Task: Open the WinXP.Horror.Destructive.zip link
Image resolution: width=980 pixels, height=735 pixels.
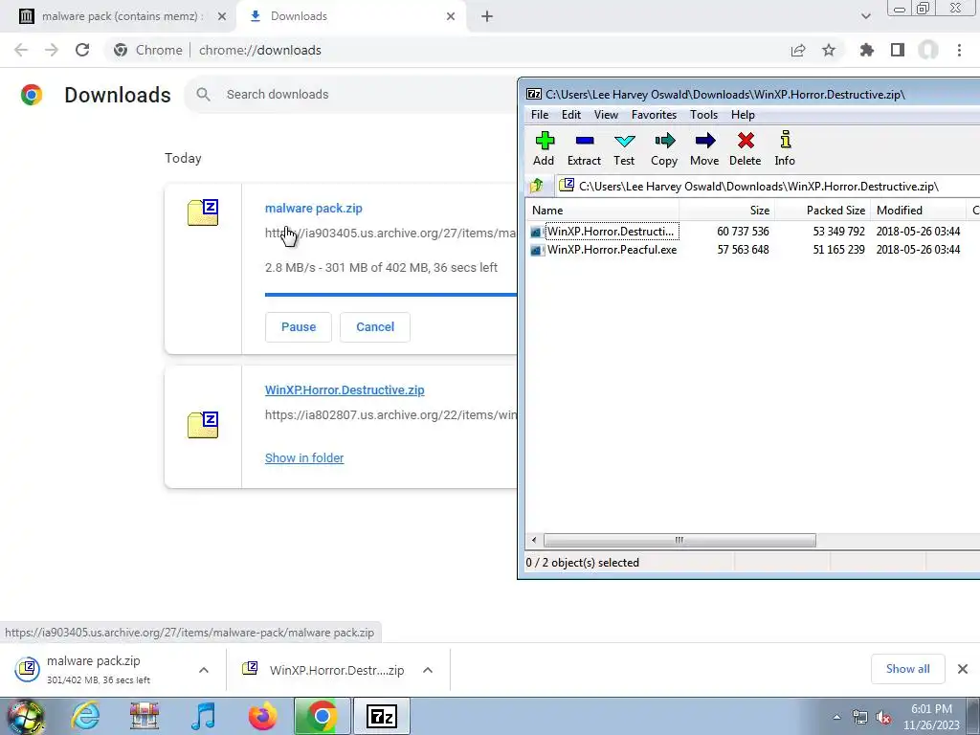Action: 345,390
